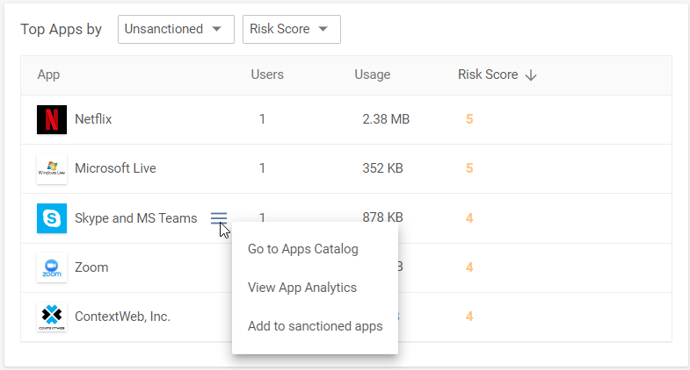Click the ContextWeb, Inc. app name

click(122, 317)
